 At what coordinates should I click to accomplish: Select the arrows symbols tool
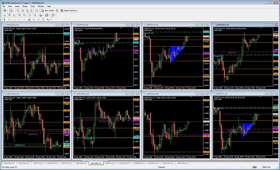[x=47, y=20]
